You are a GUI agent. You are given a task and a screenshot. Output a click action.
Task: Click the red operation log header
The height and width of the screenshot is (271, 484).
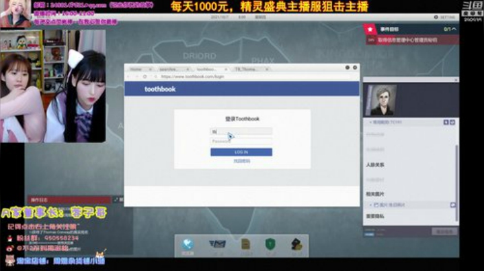pos(69,200)
